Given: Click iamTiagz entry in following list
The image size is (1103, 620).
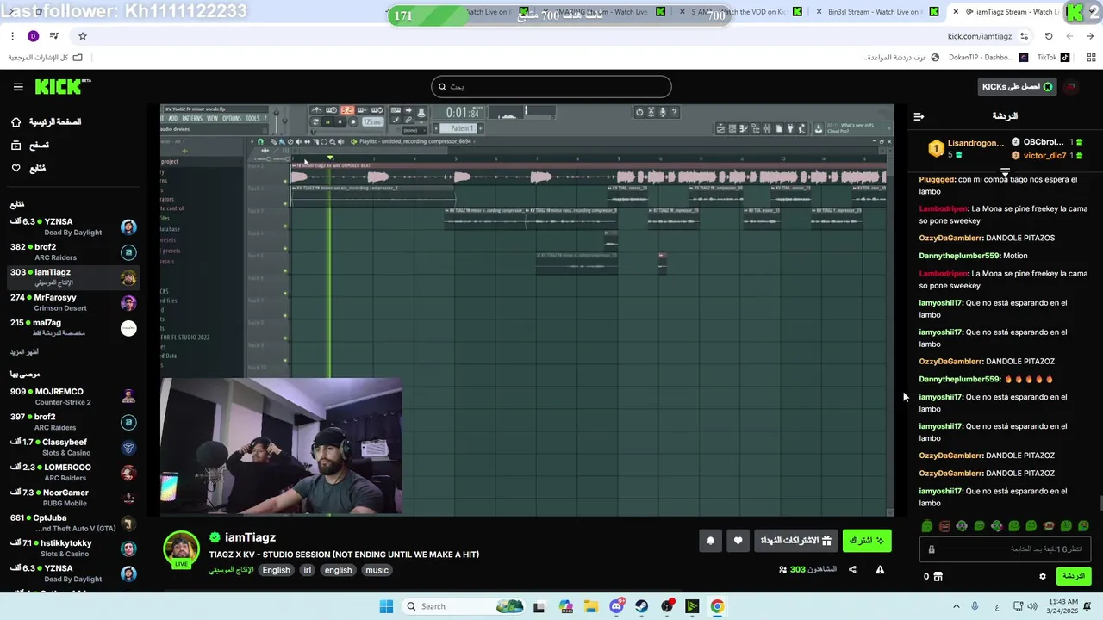Looking at the screenshot, I should (x=73, y=277).
